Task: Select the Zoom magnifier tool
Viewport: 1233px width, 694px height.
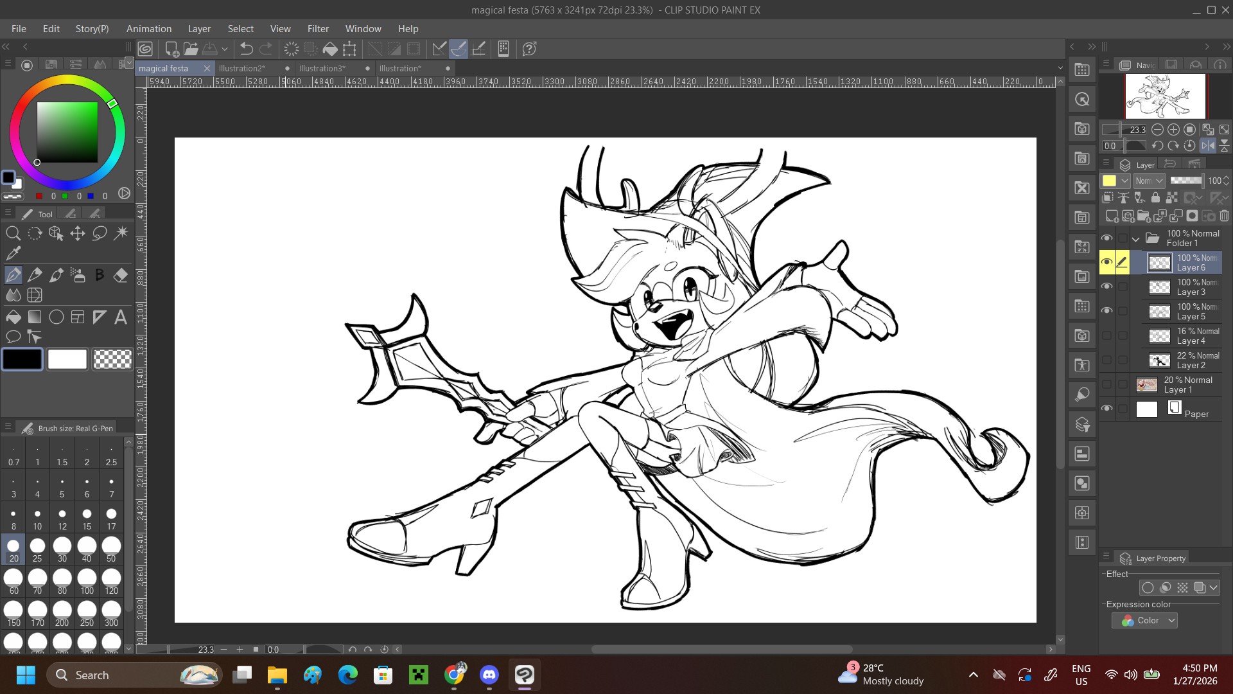Action: (x=13, y=233)
